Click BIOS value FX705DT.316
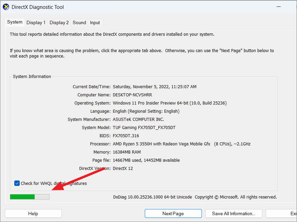 point(126,136)
